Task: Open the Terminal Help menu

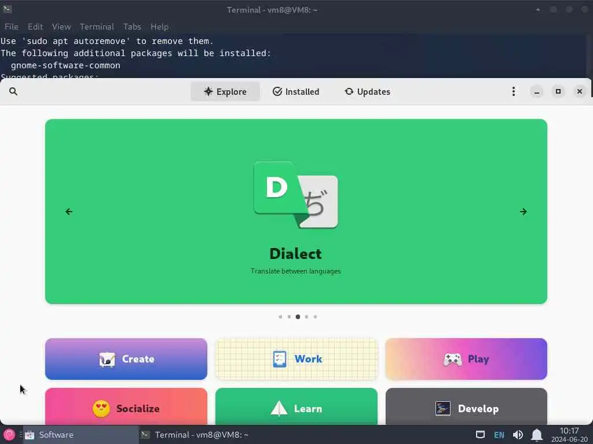Action: click(x=159, y=27)
